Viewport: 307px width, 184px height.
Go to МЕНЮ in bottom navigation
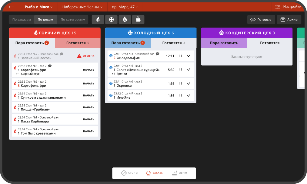pos(179,173)
